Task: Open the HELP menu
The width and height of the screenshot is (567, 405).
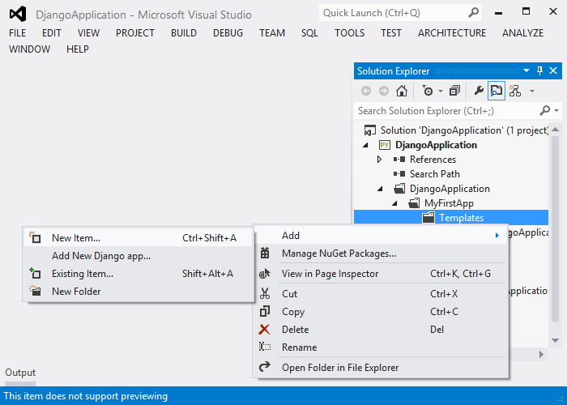Action: click(x=78, y=49)
